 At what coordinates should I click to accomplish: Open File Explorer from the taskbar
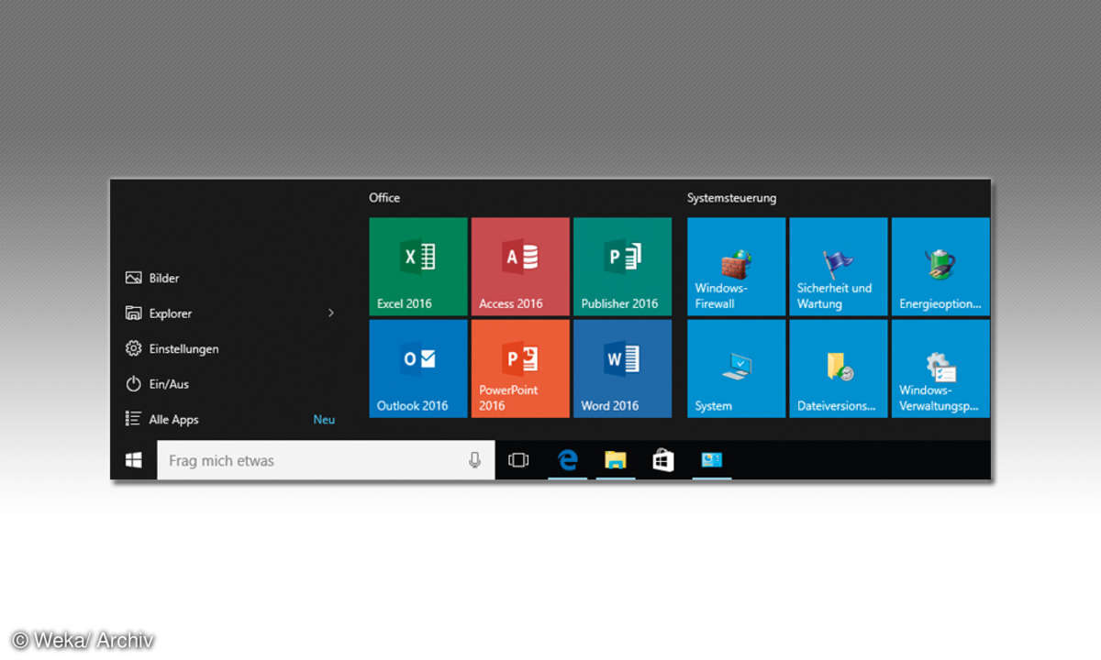coord(616,460)
